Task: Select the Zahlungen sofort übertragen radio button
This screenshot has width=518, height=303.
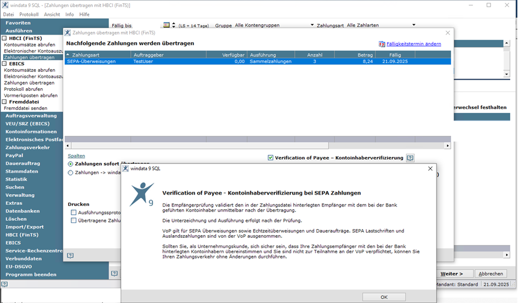Action: click(x=70, y=164)
